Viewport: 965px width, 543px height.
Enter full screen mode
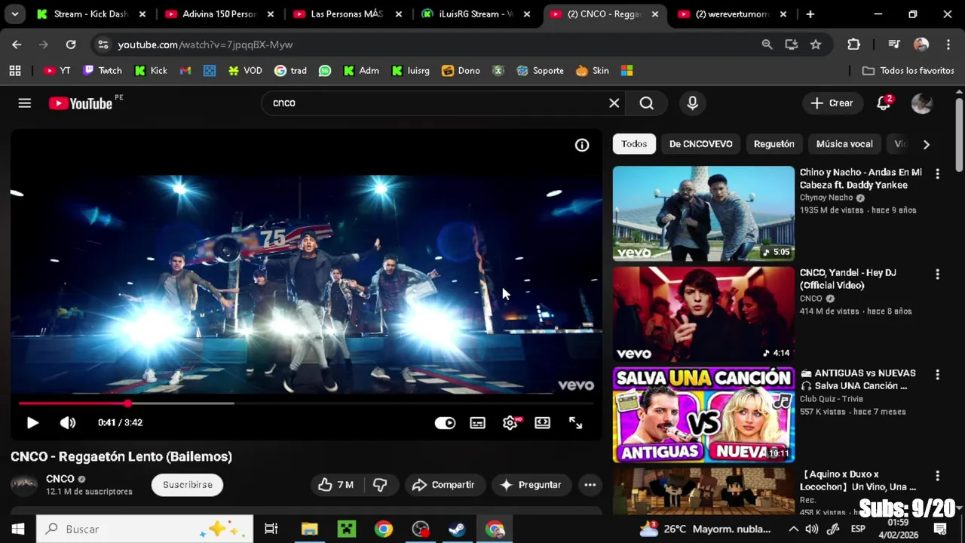pos(576,423)
